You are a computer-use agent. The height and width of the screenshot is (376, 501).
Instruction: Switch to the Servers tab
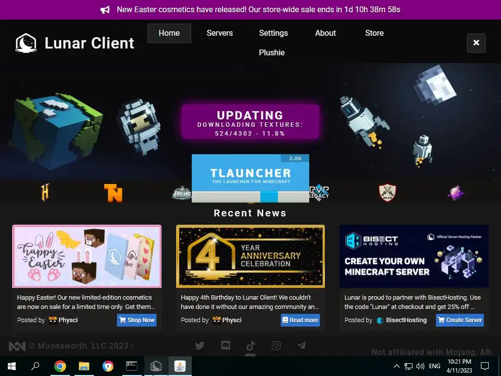220,33
